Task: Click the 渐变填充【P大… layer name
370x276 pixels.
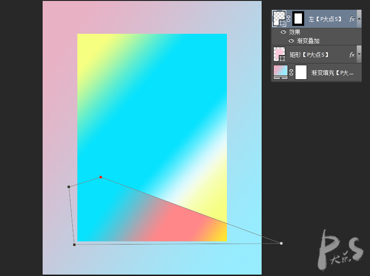Action: tap(332, 73)
